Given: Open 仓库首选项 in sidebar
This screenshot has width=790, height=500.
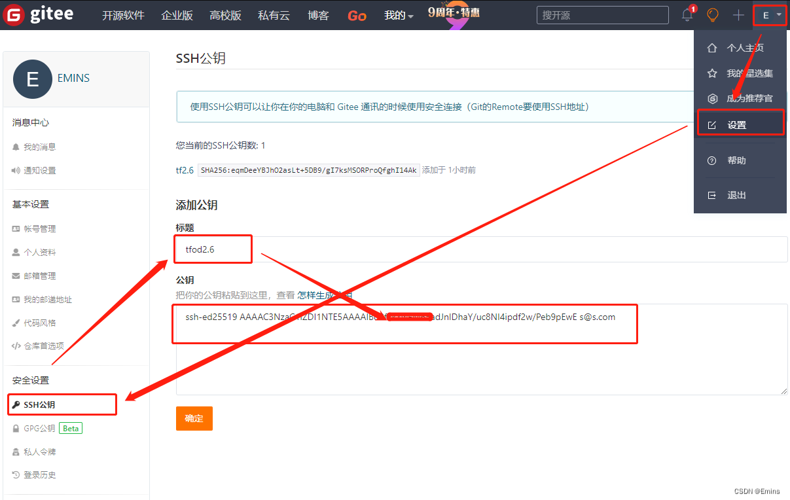Looking at the screenshot, I should pos(44,346).
